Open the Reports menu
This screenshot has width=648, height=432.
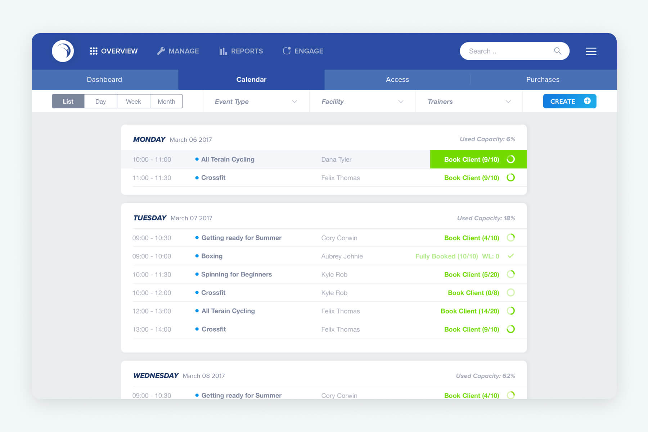click(x=241, y=51)
